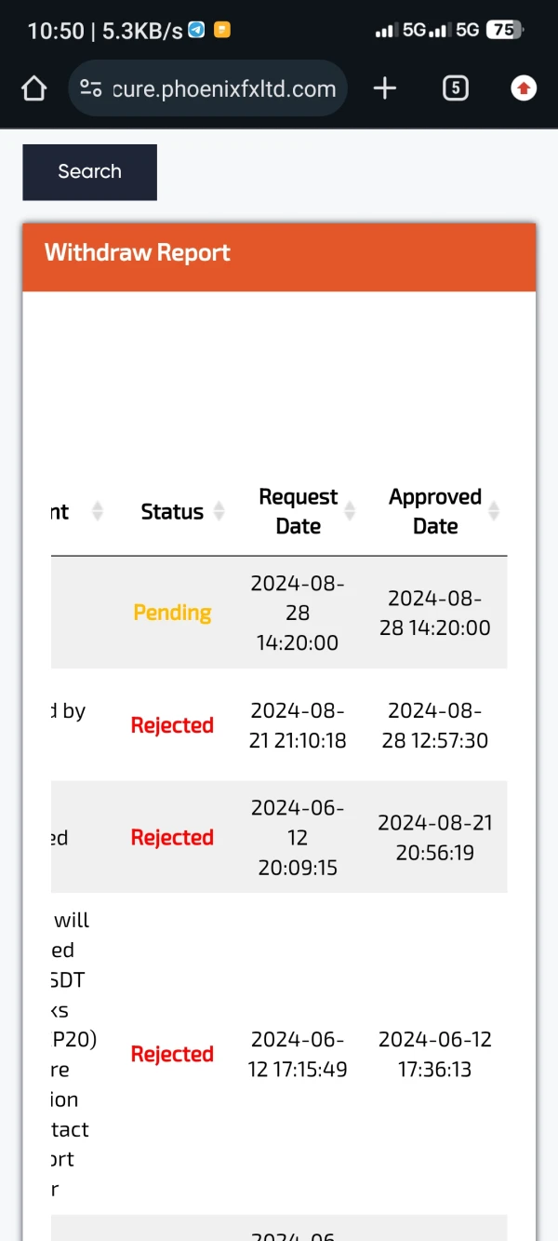Tap the battery indicator in status bar
This screenshot has height=1241, width=558.
point(505,30)
